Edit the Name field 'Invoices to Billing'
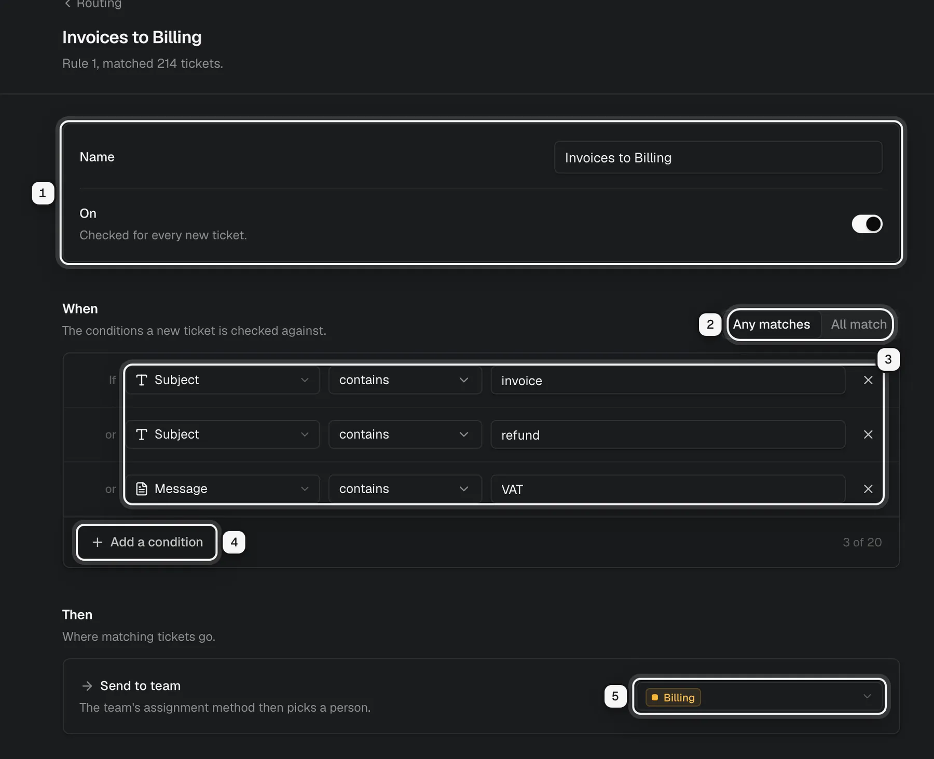Image resolution: width=934 pixels, height=759 pixels. point(718,157)
